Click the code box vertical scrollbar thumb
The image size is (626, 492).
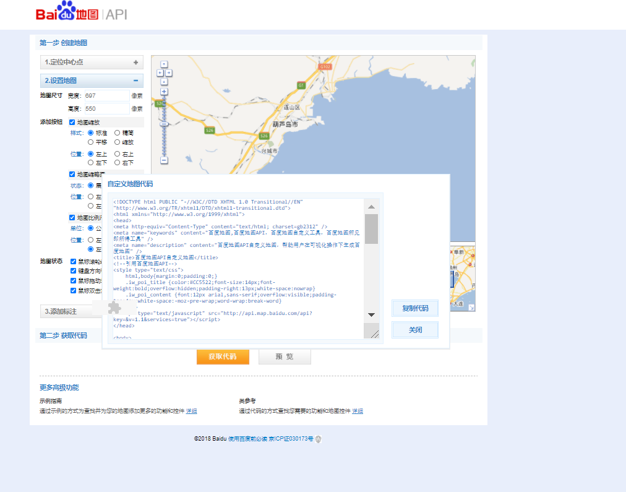tap(371, 229)
